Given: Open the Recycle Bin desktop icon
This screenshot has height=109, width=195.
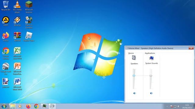Looking at the screenshot, I should click(x=6, y=5).
